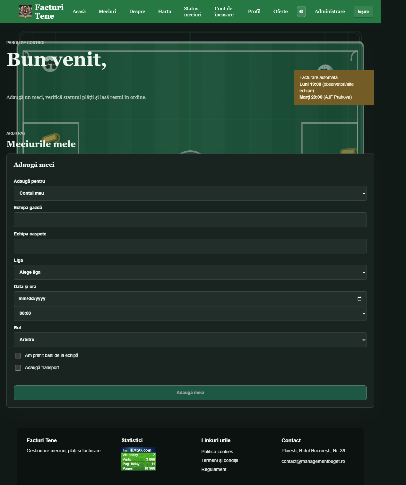The width and height of the screenshot is (406, 485).
Task: Open the Oferte menu item
Action: [x=281, y=12]
